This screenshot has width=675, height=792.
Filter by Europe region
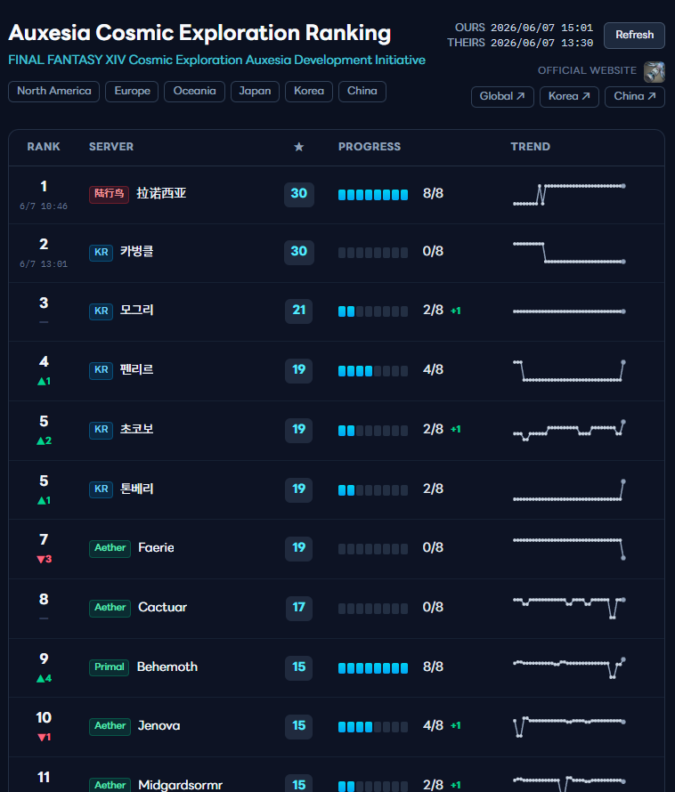pos(132,92)
